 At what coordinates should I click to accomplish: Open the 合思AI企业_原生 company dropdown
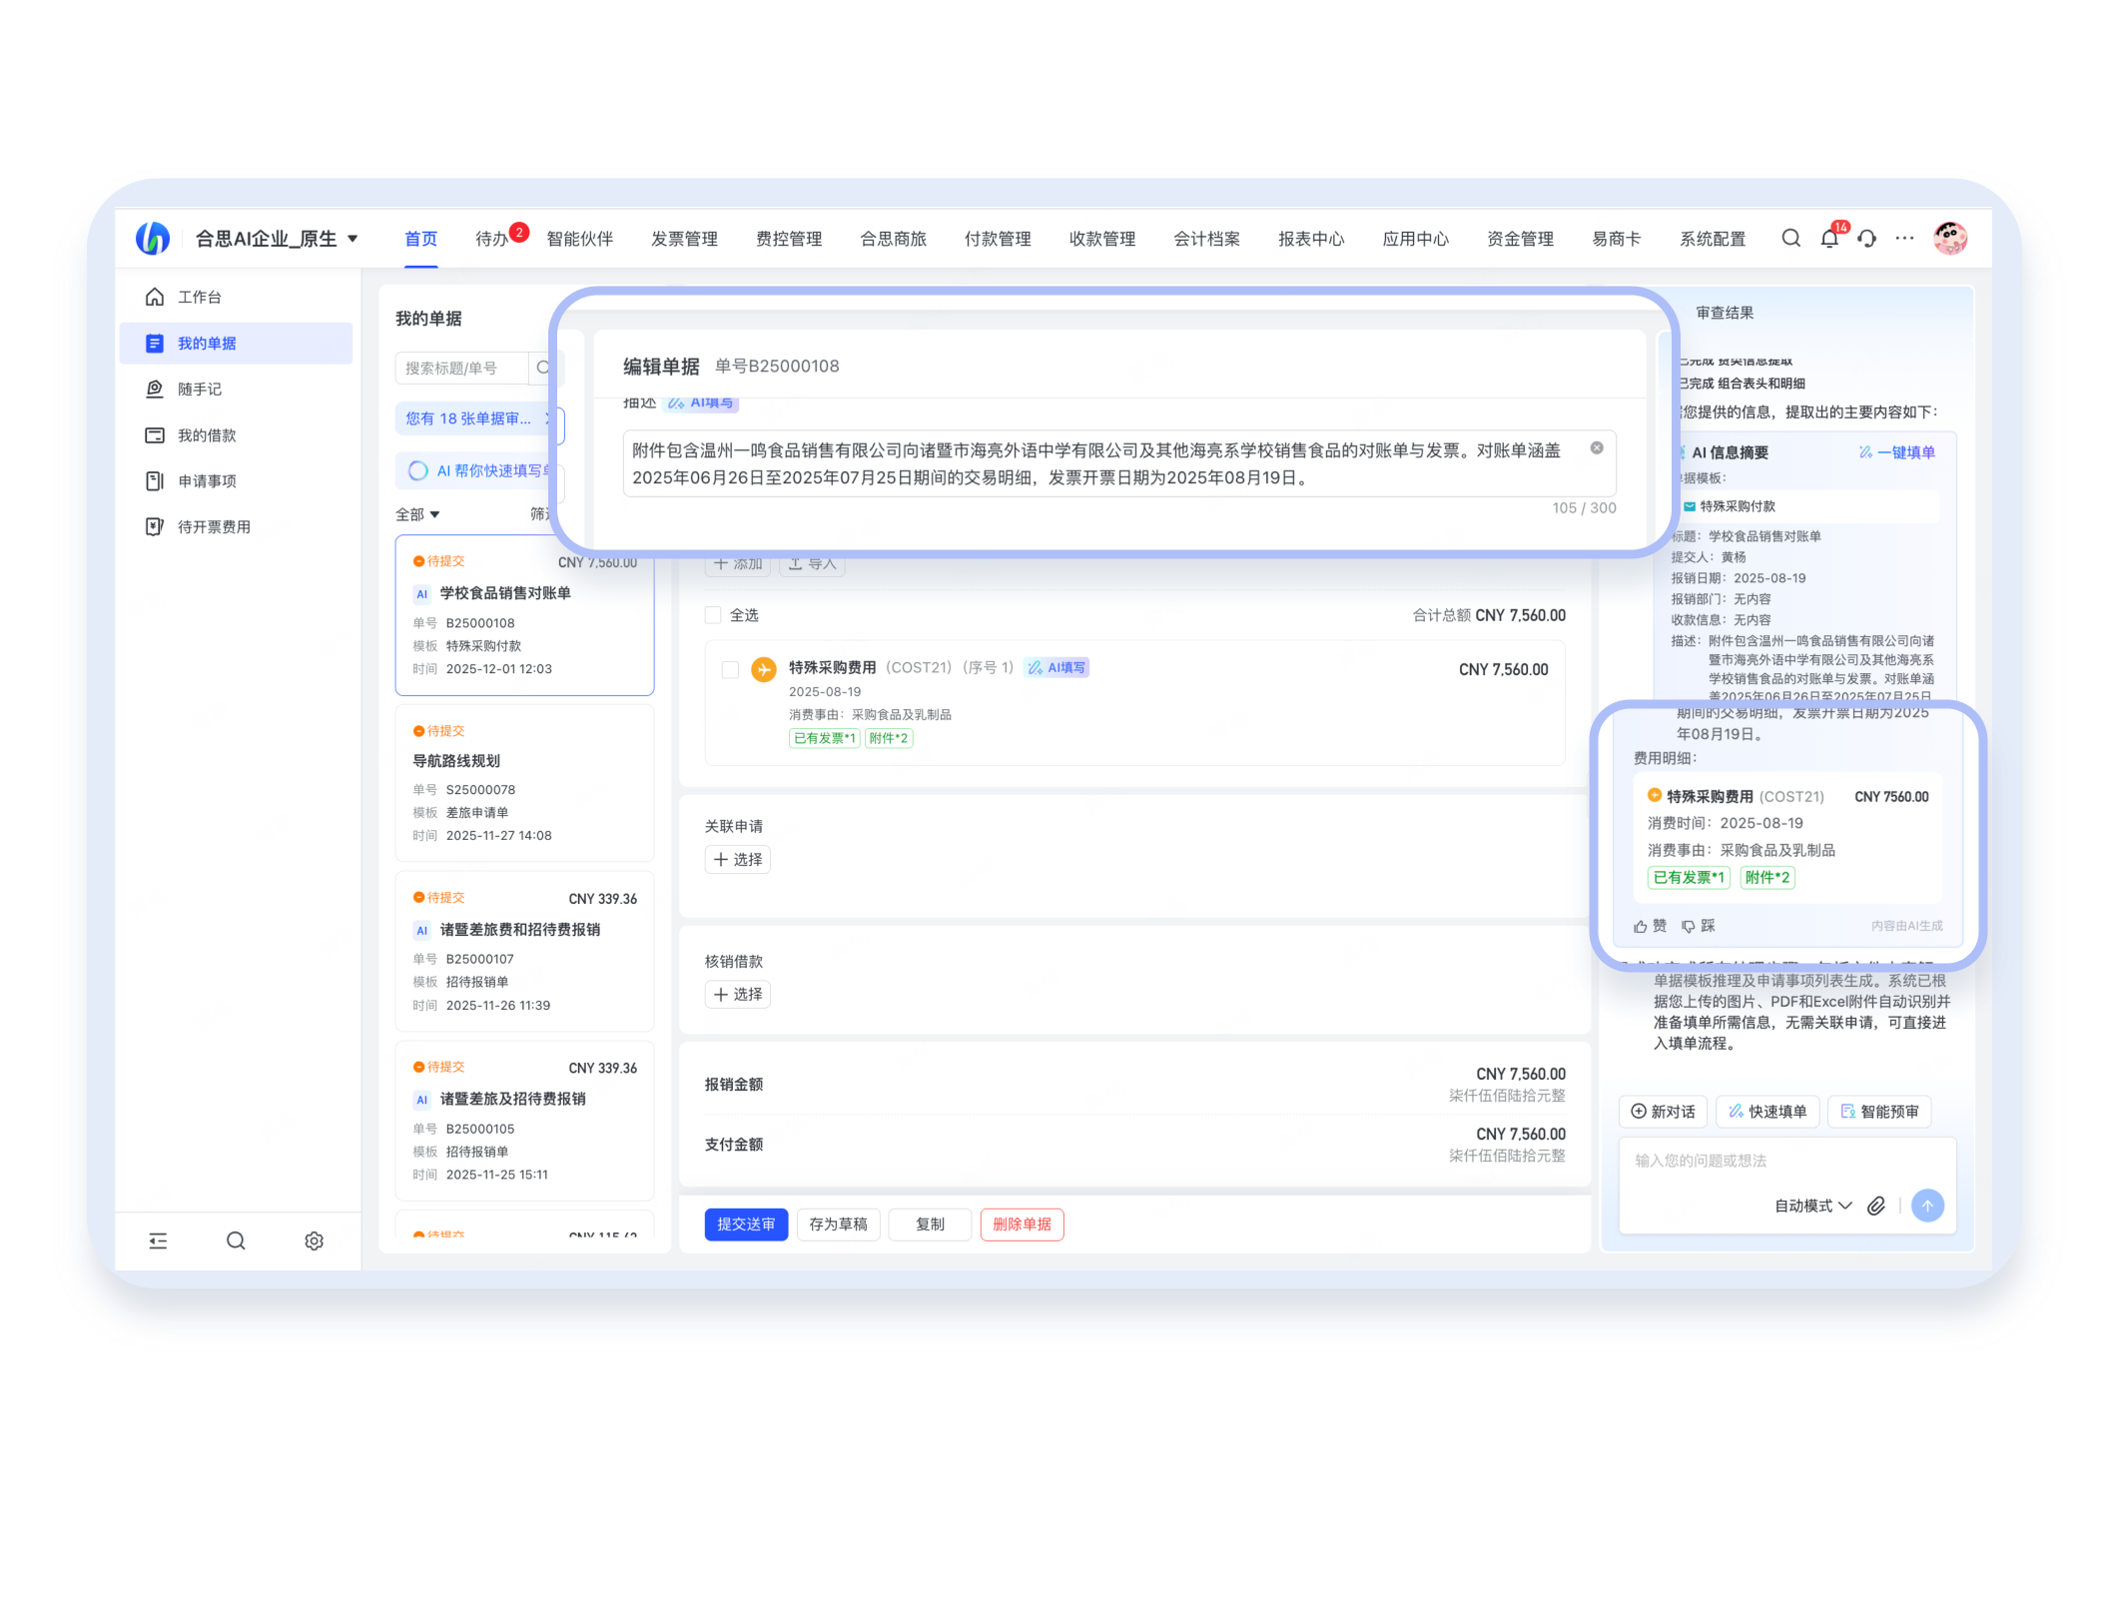pos(277,239)
